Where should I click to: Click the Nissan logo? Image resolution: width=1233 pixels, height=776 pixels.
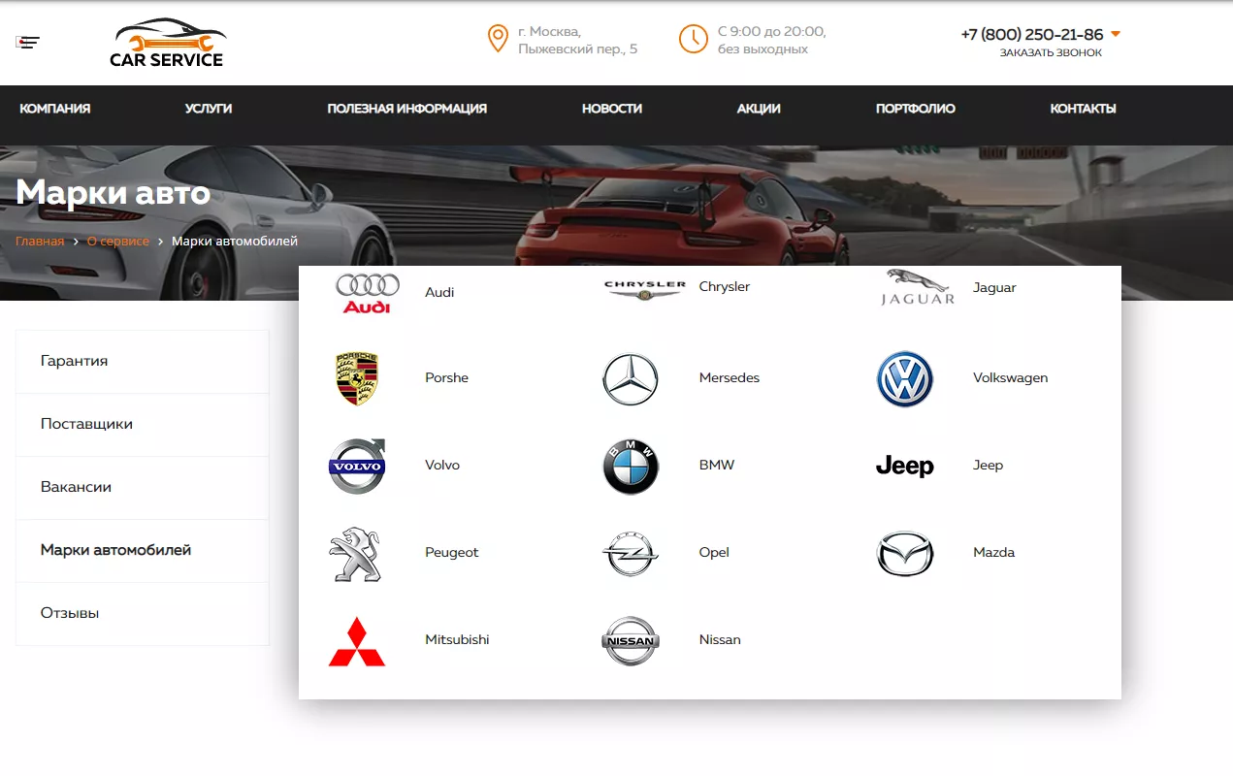click(x=631, y=641)
